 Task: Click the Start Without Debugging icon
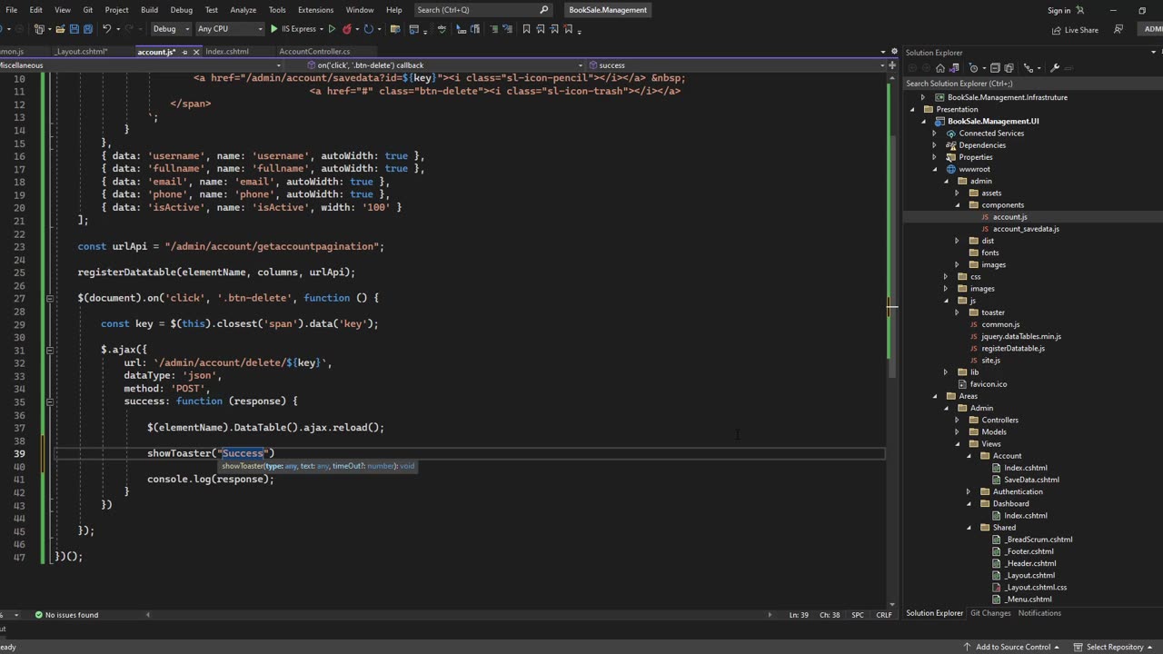click(332, 29)
